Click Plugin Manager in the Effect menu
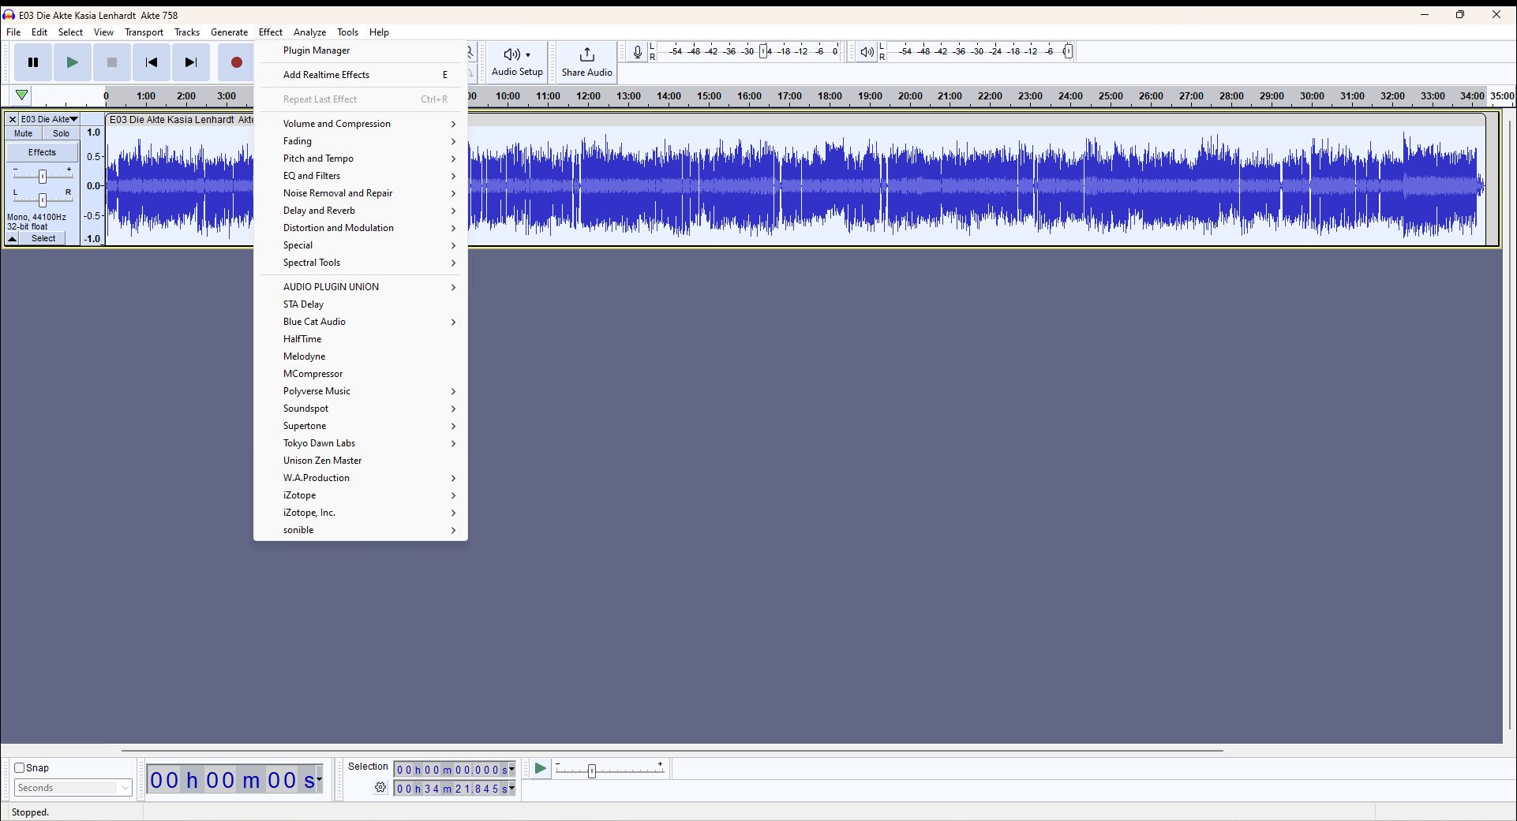Viewport: 1517px width, 821px height. [x=316, y=50]
